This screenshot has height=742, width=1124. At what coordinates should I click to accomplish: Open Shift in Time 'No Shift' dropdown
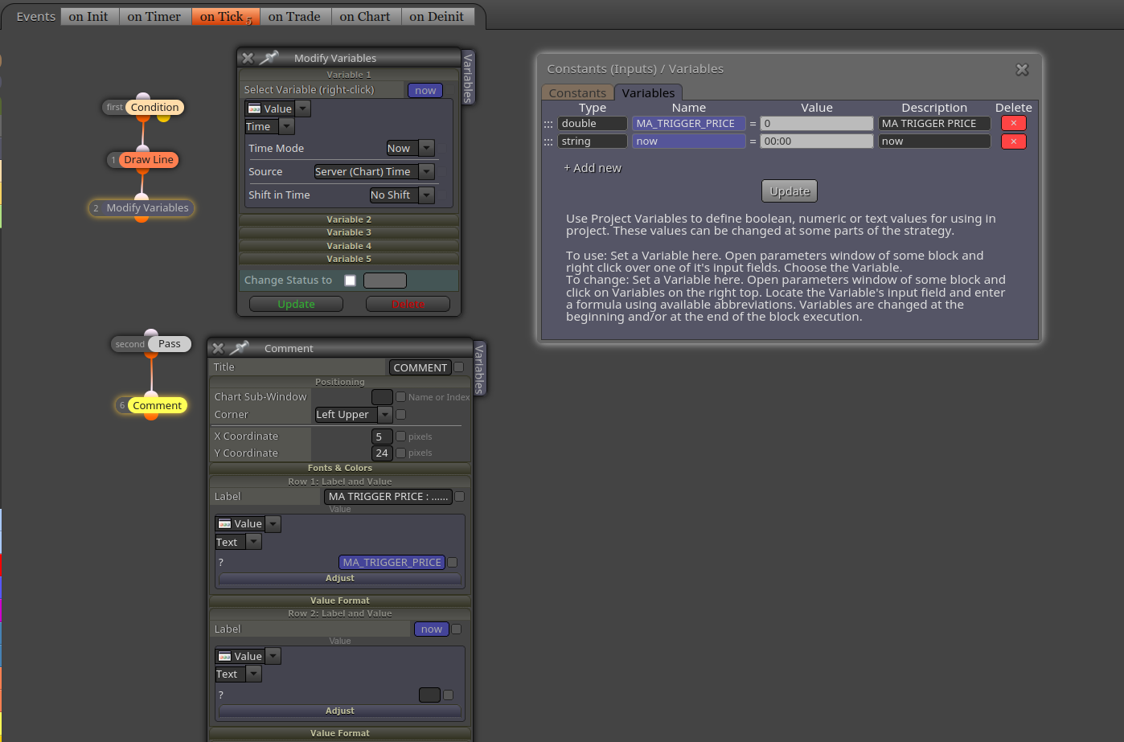click(402, 195)
